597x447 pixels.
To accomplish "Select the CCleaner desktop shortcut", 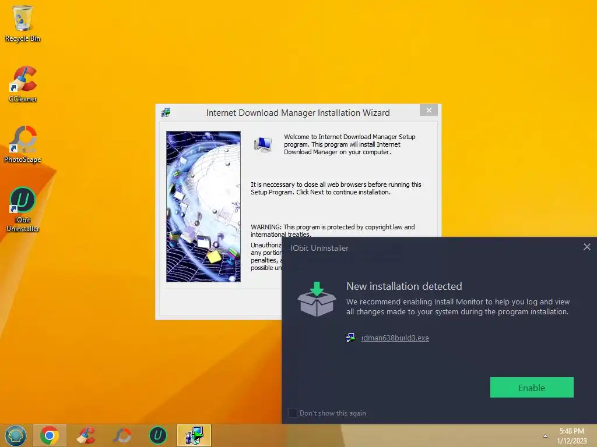I will click(x=23, y=84).
